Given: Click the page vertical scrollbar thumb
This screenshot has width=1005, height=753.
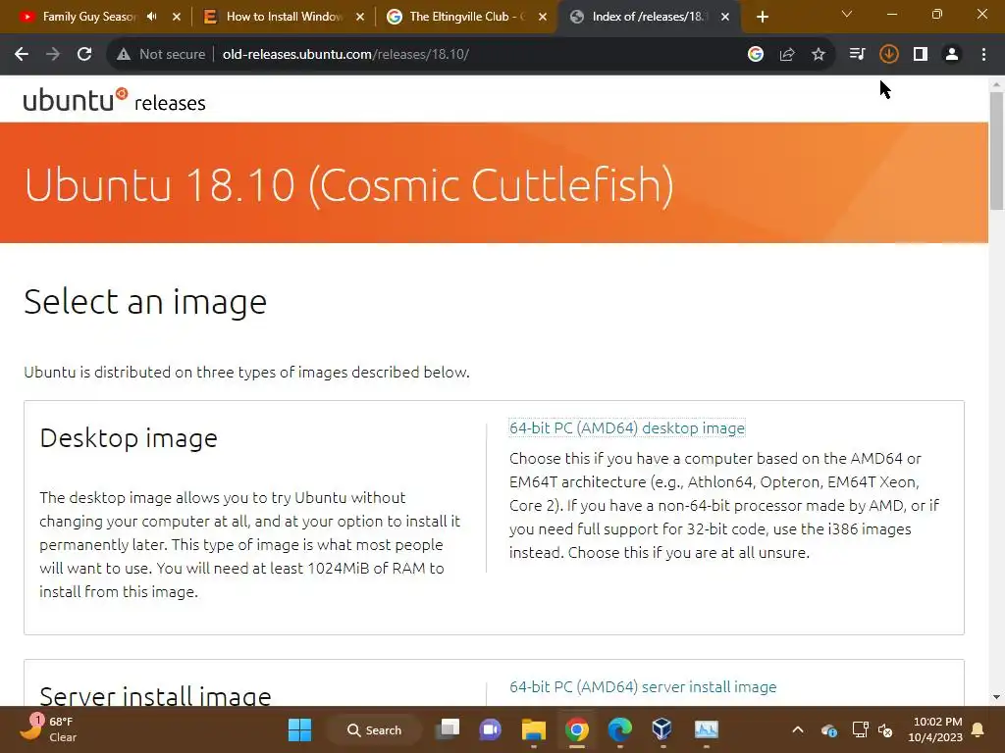Looking at the screenshot, I should pyautogui.click(x=996, y=150).
